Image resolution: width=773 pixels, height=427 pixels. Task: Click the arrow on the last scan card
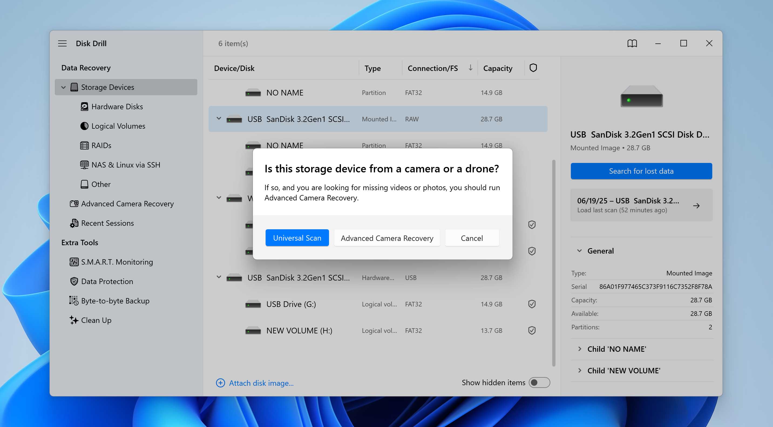696,206
